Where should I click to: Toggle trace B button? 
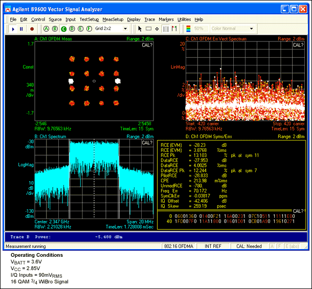tap(55, 29)
